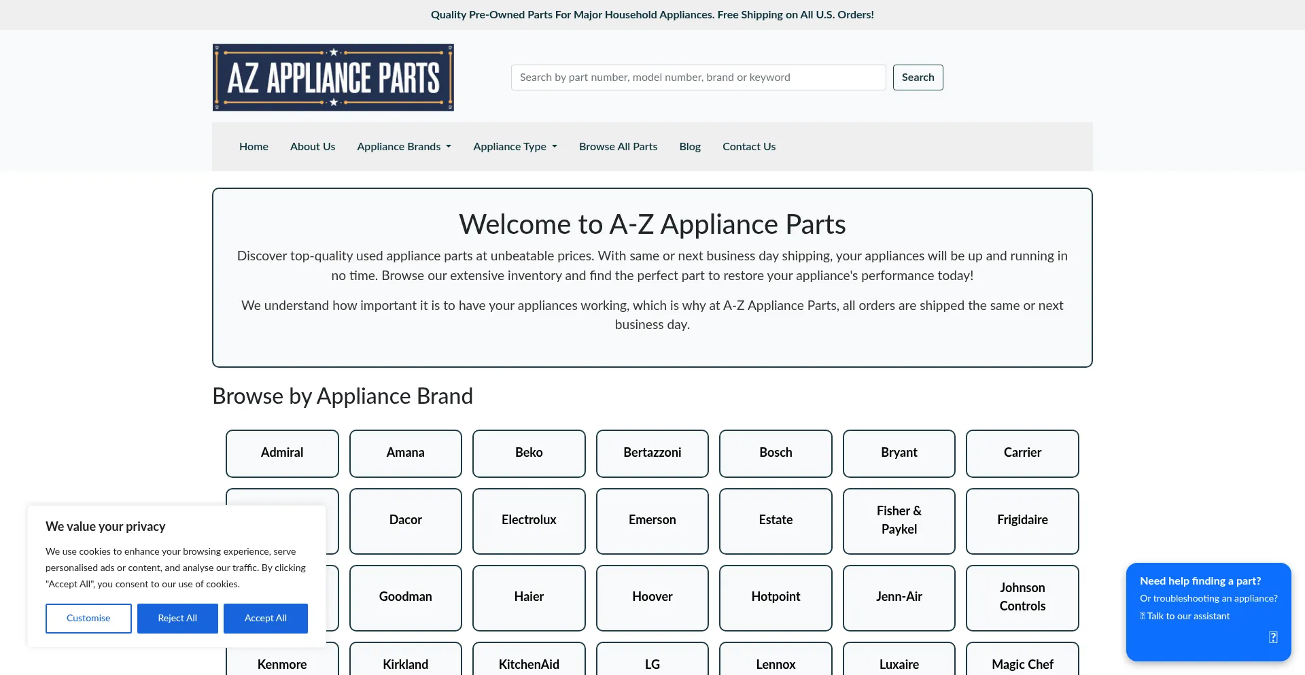Browse Emerson parts
The image size is (1305, 675).
pos(652,521)
